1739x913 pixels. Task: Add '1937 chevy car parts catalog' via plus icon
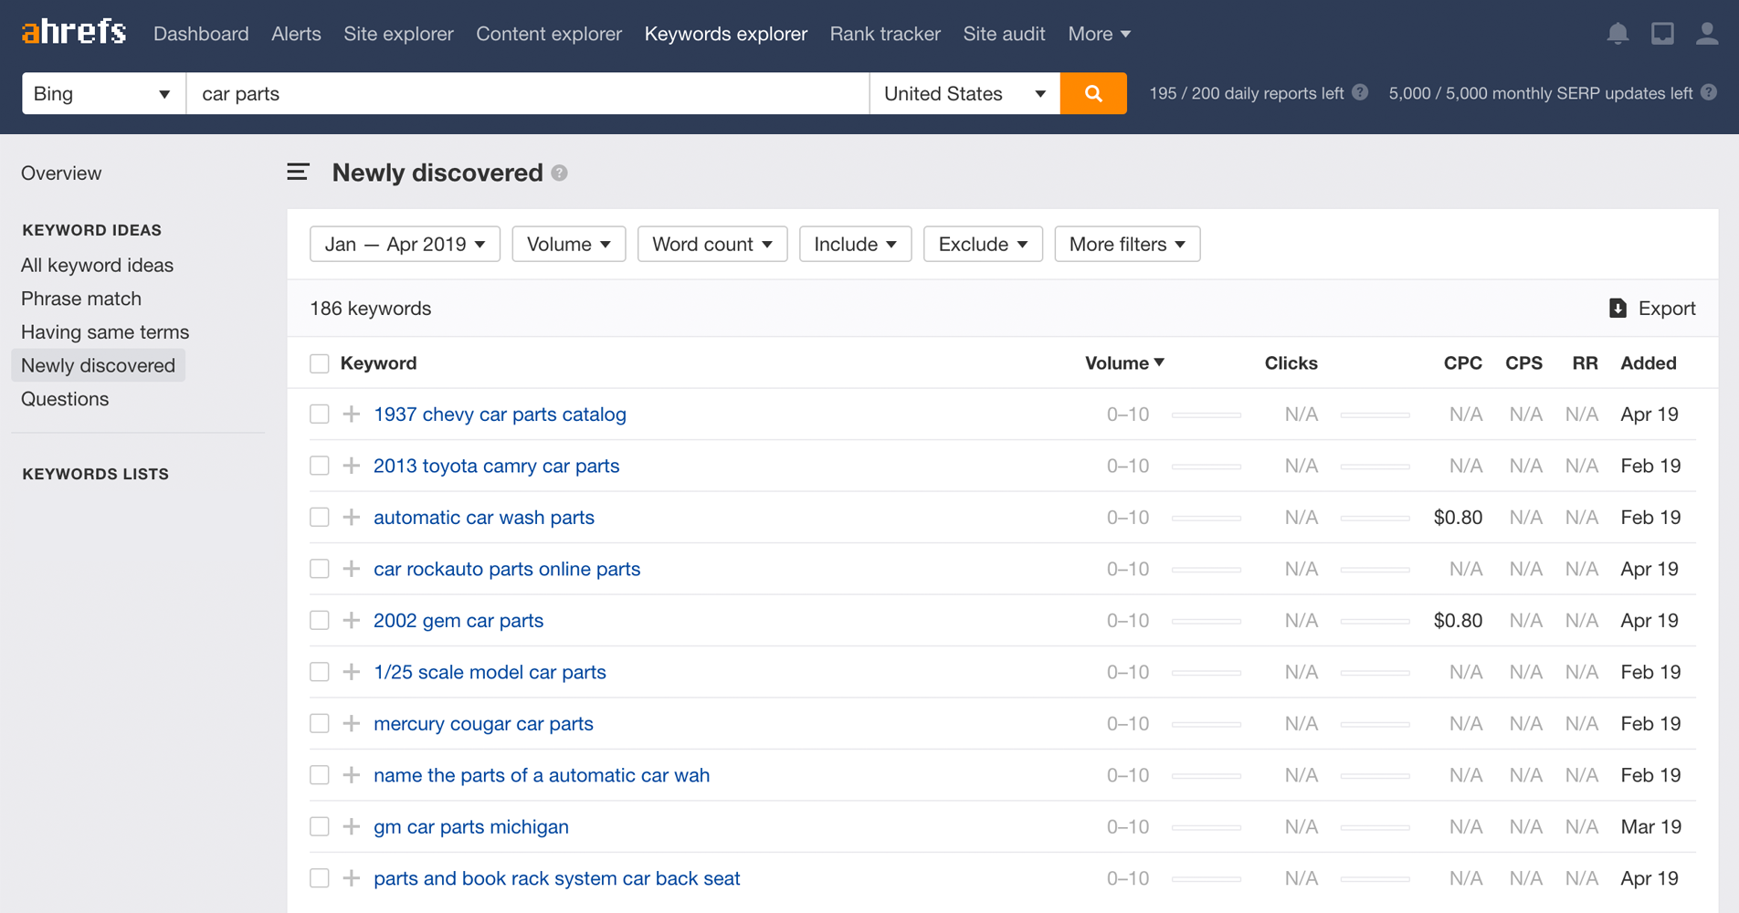350,414
